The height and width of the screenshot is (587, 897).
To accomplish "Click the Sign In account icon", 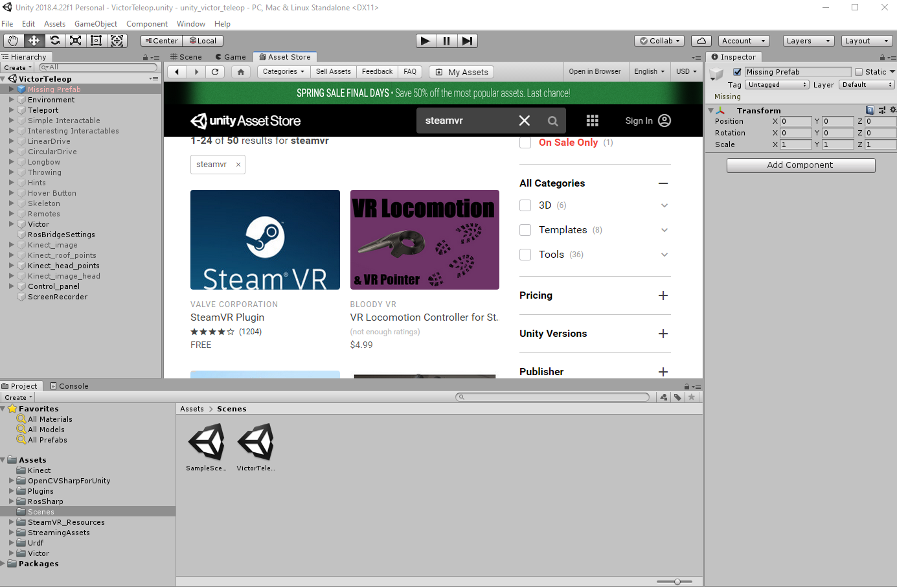I will coord(664,121).
